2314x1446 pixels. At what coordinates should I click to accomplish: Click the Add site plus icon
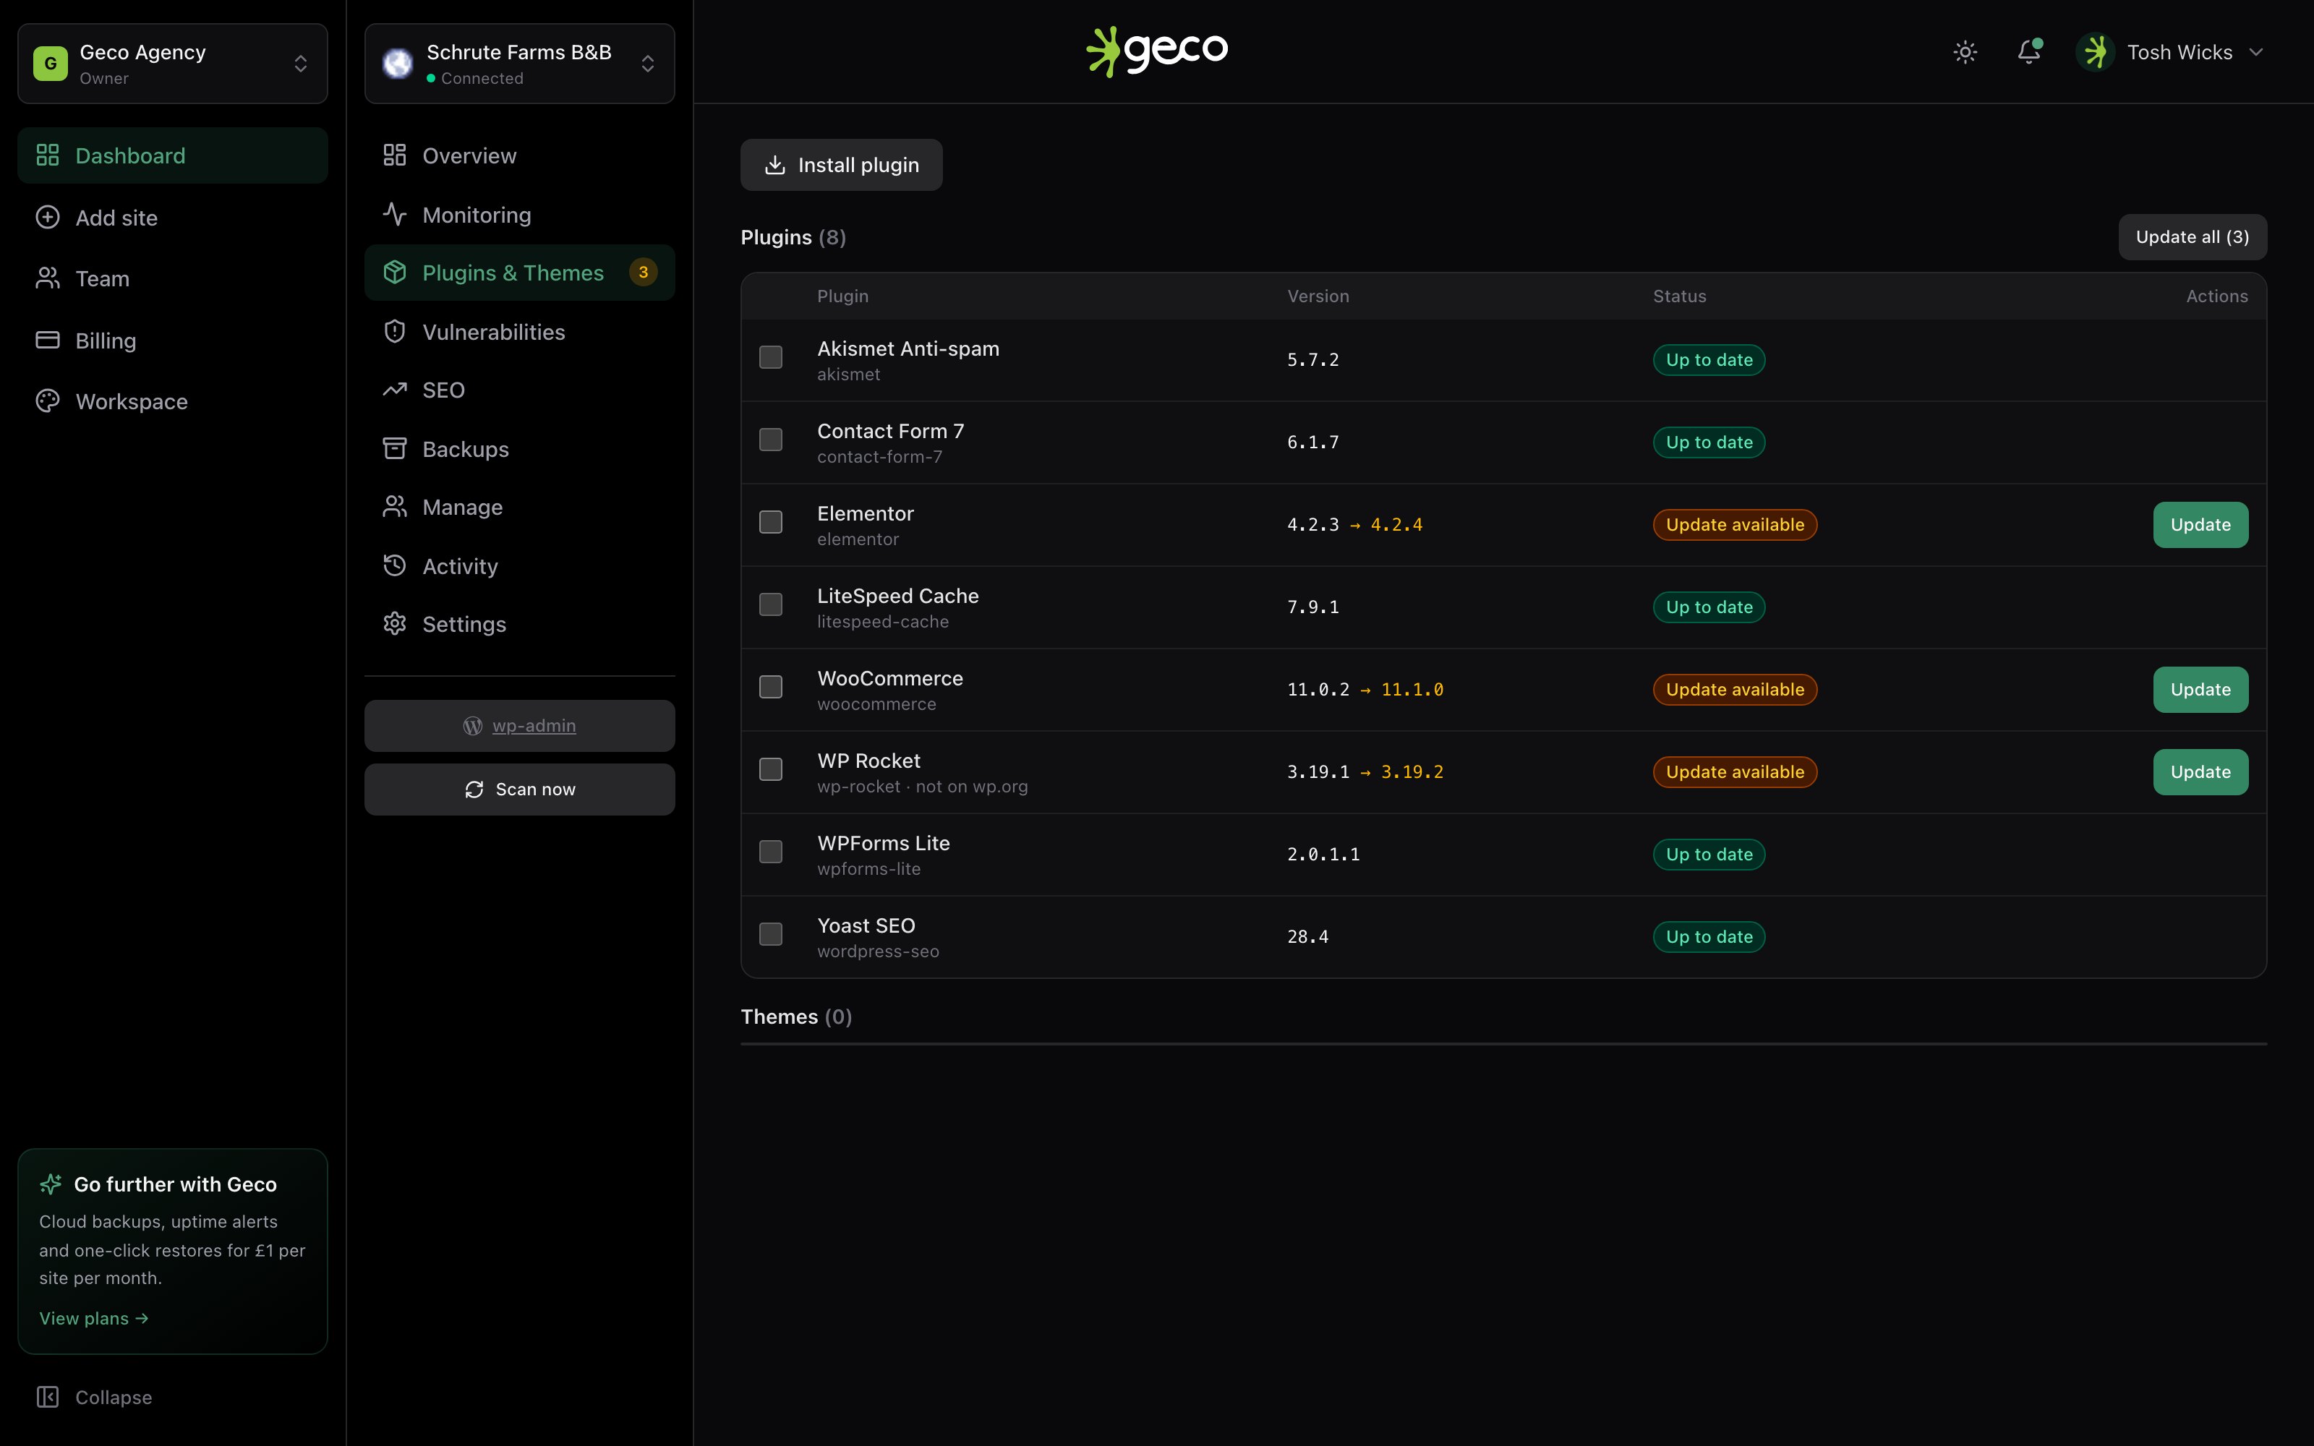[x=48, y=217]
